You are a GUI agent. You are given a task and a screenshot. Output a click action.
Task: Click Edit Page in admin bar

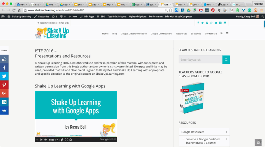tap(87, 17)
